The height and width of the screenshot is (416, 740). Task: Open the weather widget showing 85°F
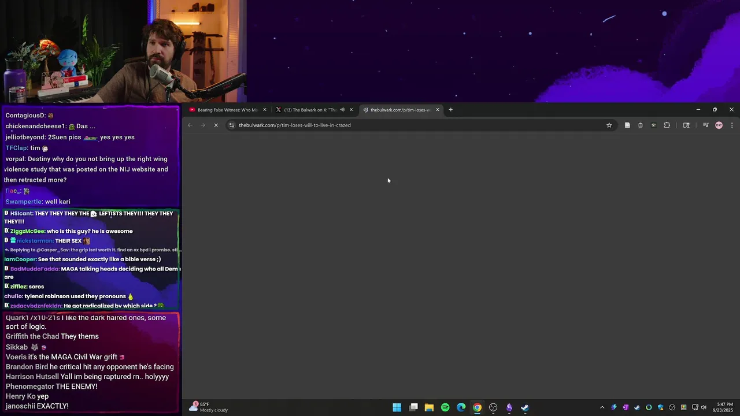tap(208, 407)
